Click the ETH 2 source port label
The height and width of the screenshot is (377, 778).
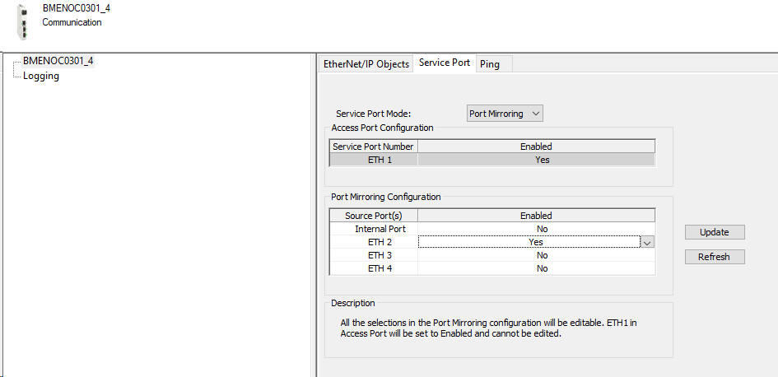point(374,242)
